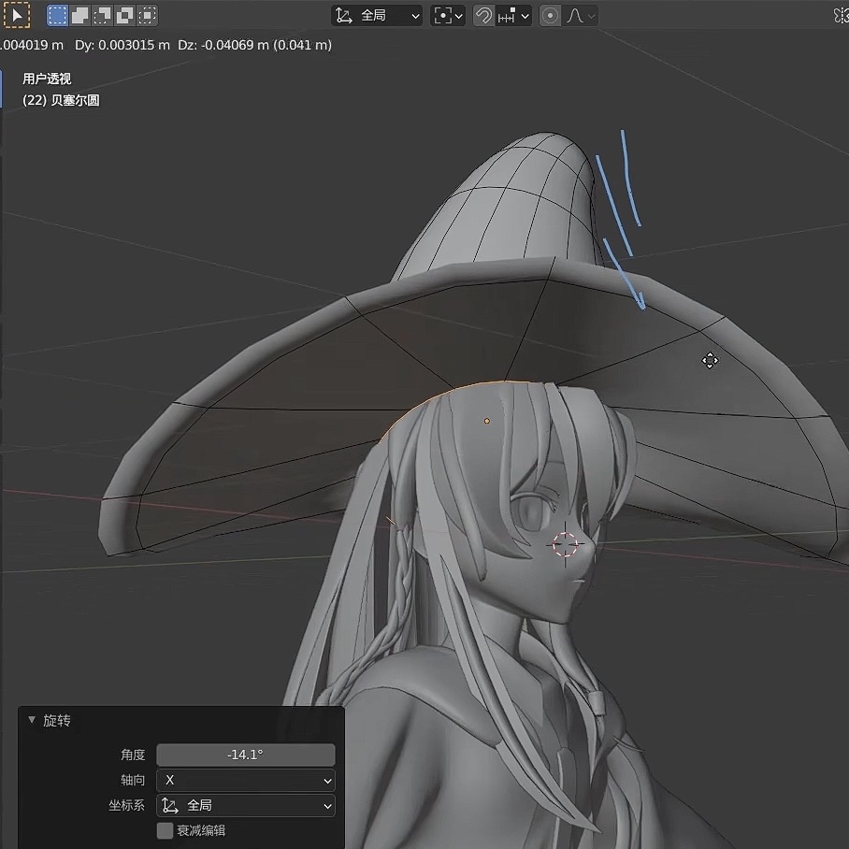This screenshot has height=849, width=849.
Task: Enable the 衰减编辑 checkbox
Action: click(165, 830)
